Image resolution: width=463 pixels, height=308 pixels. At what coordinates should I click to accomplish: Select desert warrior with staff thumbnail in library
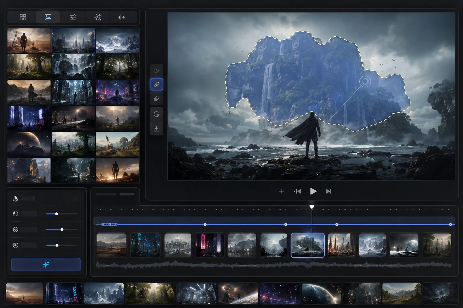point(29,41)
